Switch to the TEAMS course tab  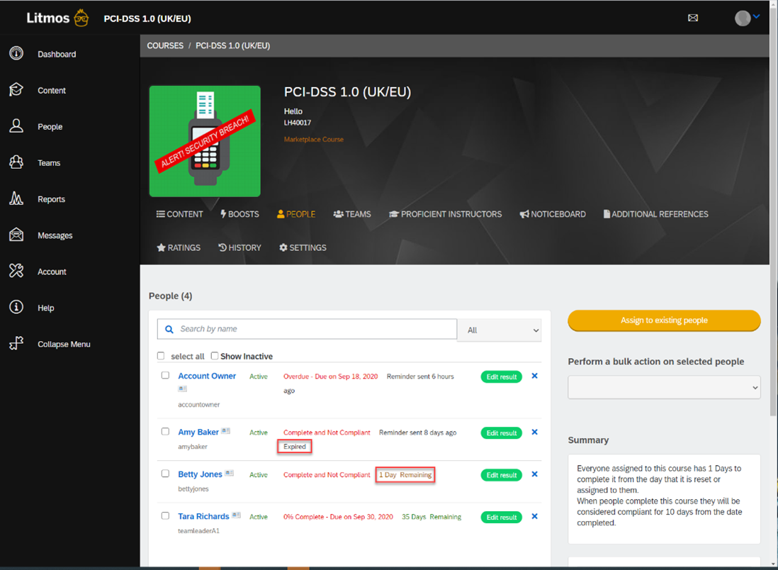click(x=352, y=214)
